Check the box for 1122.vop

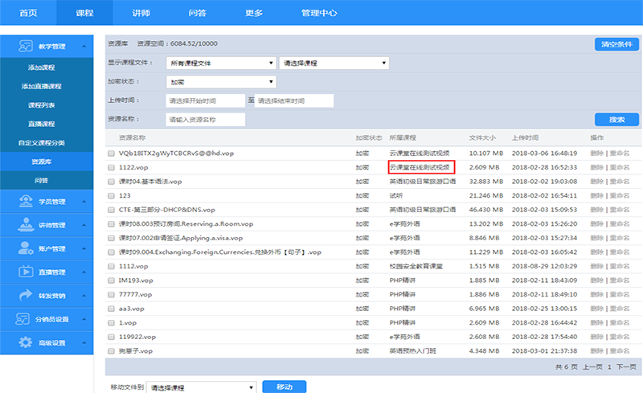[112, 167]
